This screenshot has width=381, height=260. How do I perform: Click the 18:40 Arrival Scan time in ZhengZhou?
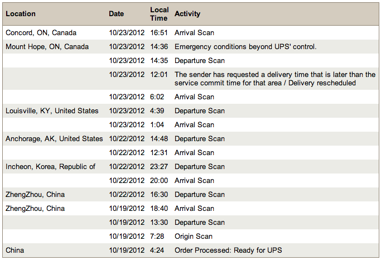(x=159, y=208)
